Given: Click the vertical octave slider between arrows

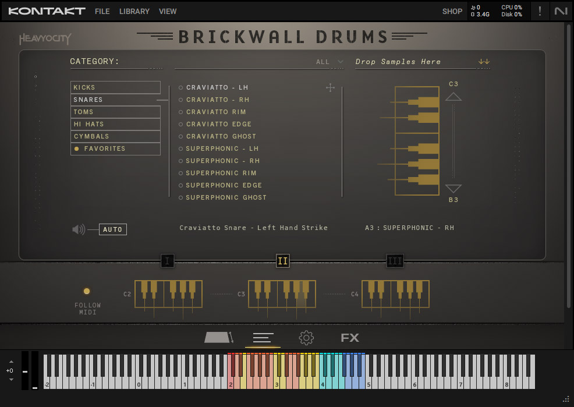Looking at the screenshot, I should [453, 142].
